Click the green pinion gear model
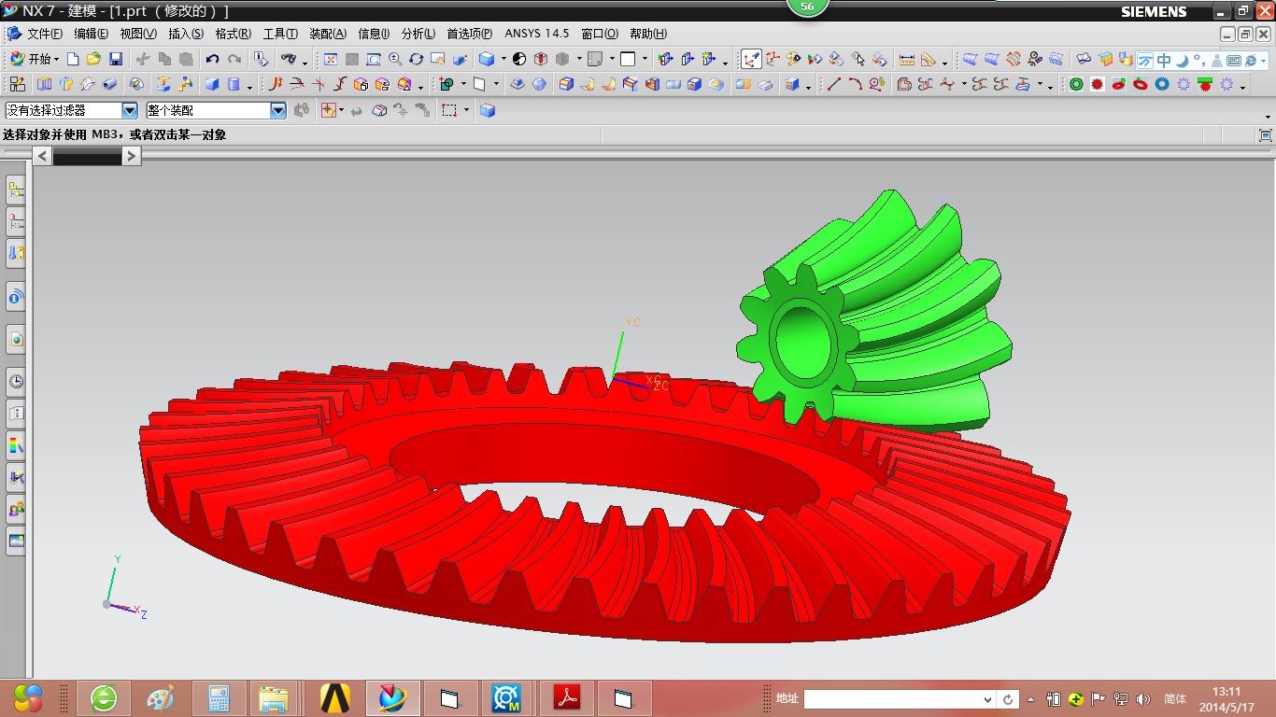This screenshot has width=1276, height=717. tap(873, 313)
